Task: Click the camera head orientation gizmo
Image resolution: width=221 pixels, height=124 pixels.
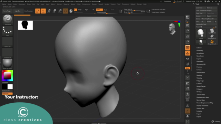Action: [x=172, y=29]
